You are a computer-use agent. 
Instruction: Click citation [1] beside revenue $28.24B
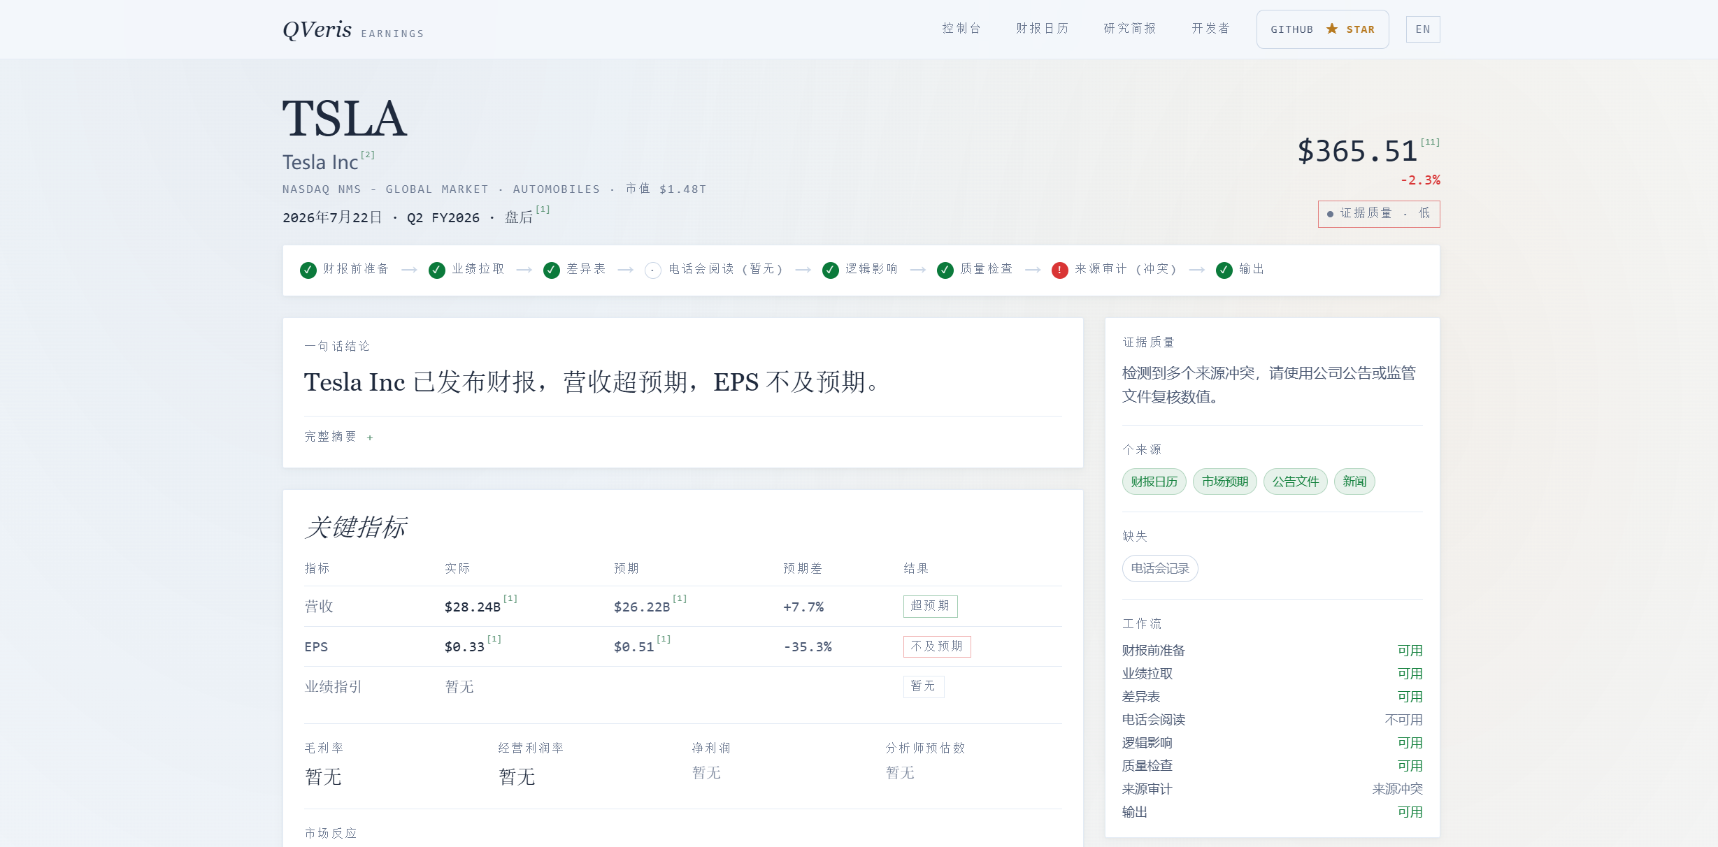[x=510, y=598]
